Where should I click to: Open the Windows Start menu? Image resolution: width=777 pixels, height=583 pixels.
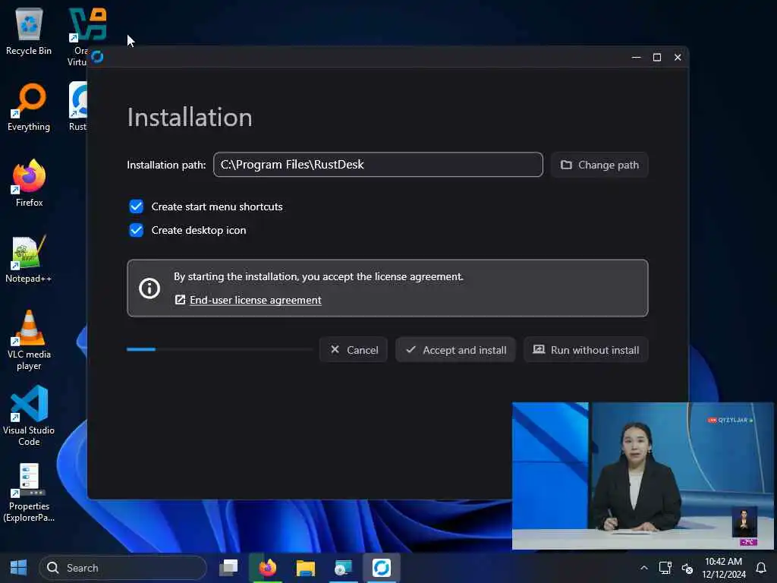click(x=18, y=568)
